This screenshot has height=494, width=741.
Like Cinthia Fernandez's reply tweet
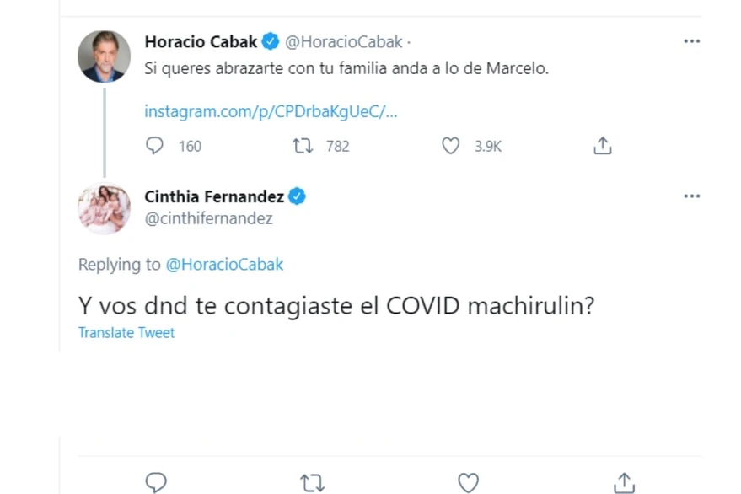pyautogui.click(x=468, y=482)
